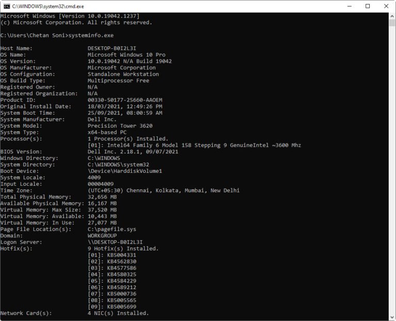Click 4 NIC(s) Installed text
This screenshot has width=396, height=321.
point(118,313)
